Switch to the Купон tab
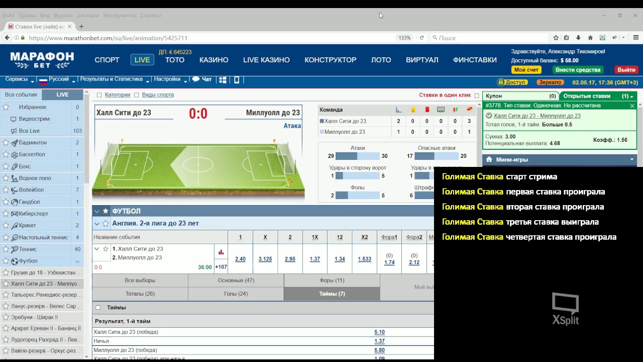The height and width of the screenshot is (362, 643). tap(520, 96)
